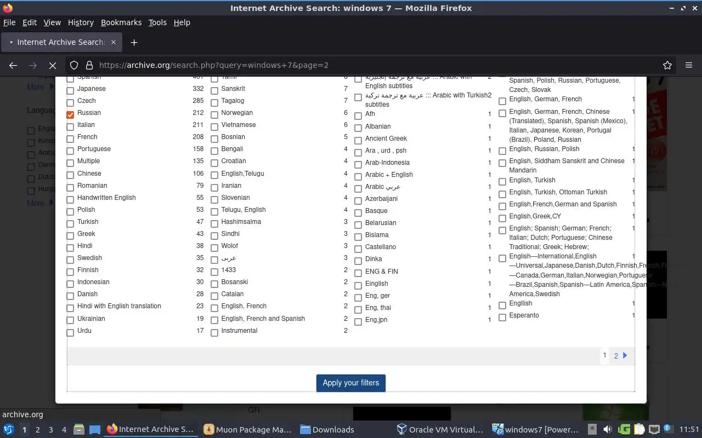Open the View menu
This screenshot has width=702, height=438.
click(x=52, y=22)
